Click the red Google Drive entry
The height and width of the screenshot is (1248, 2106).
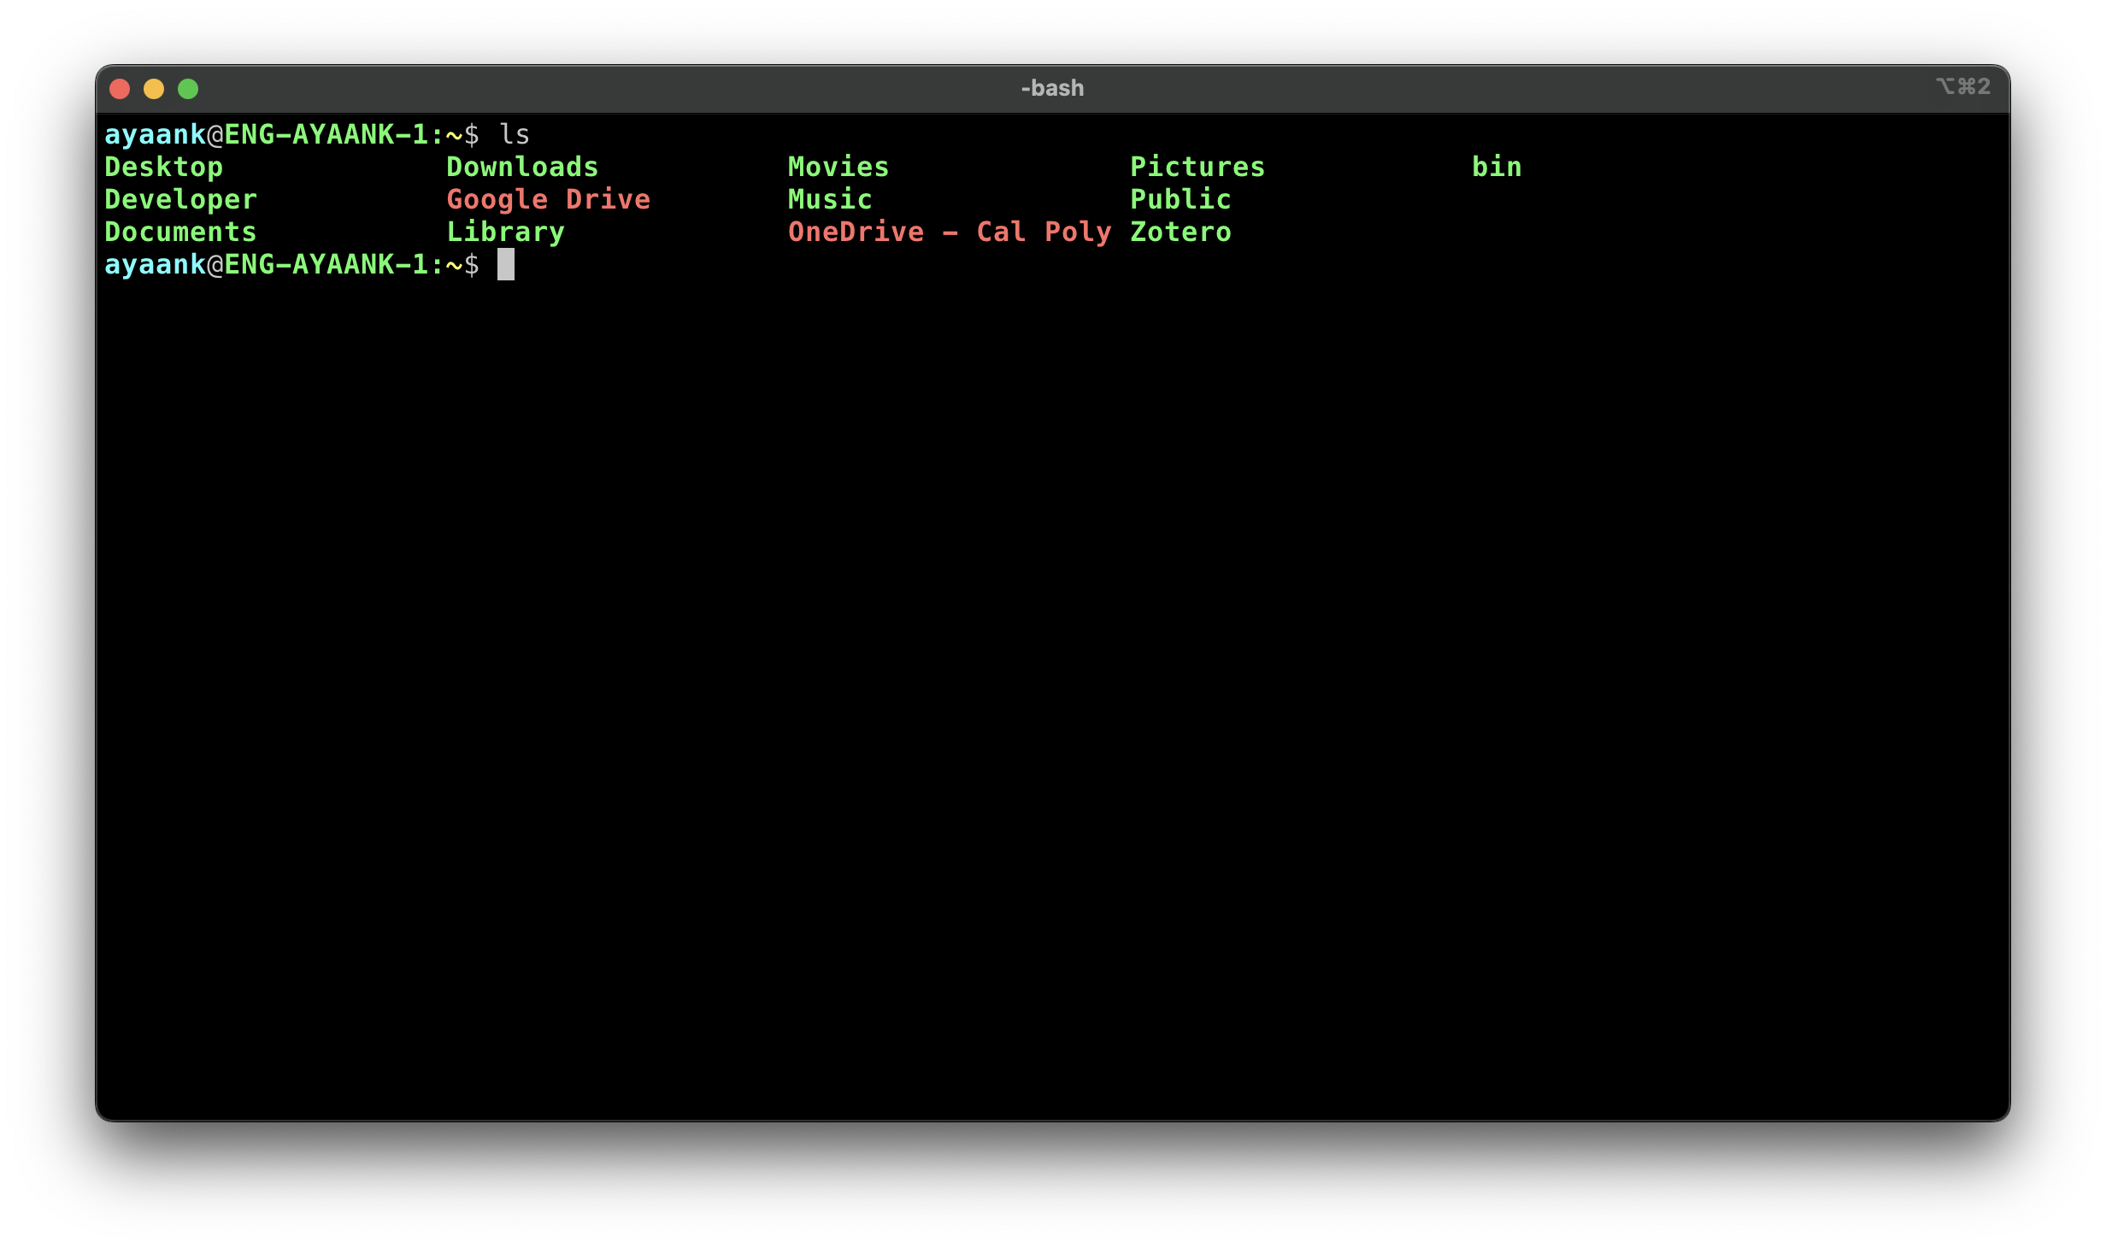tap(548, 199)
